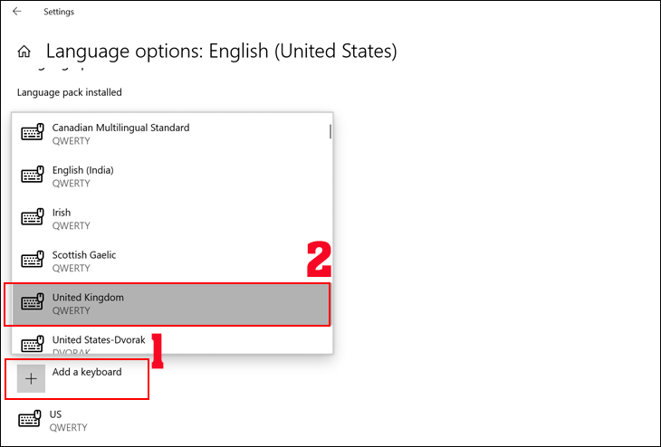Viewport: 661px width, 447px height.
Task: Click the United States-Dvorak keyboard icon
Action: (x=33, y=345)
